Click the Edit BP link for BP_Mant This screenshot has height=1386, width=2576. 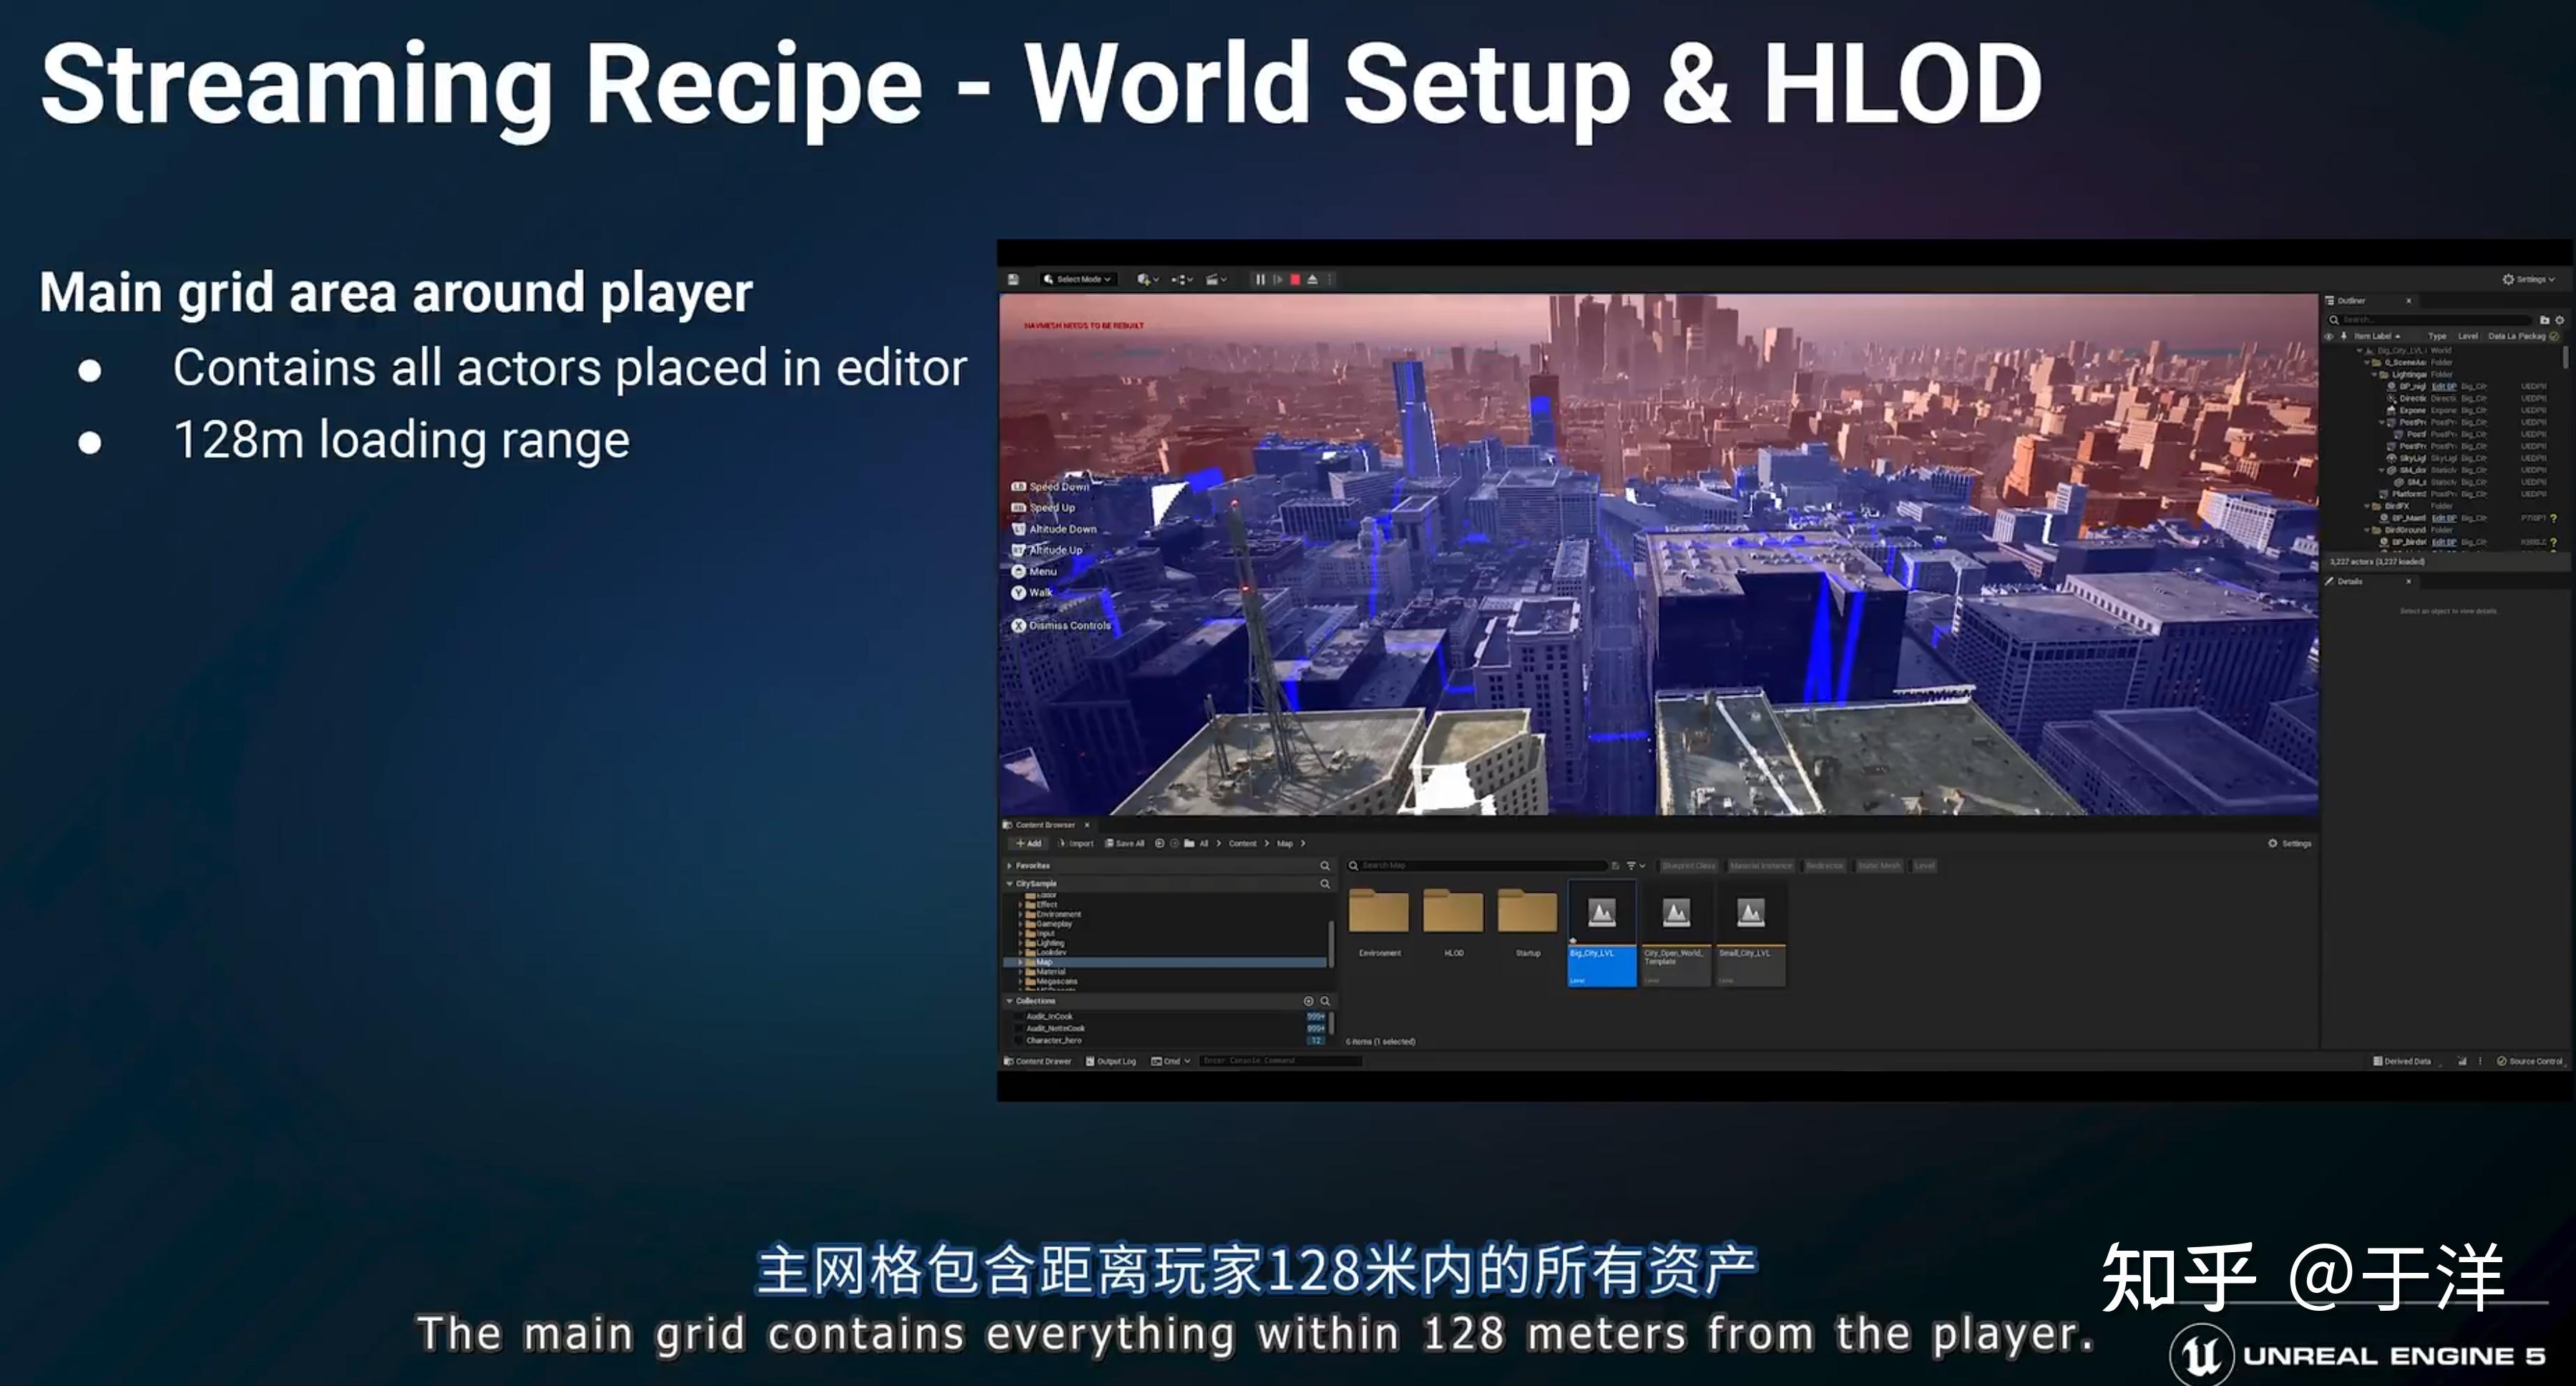2444,518
